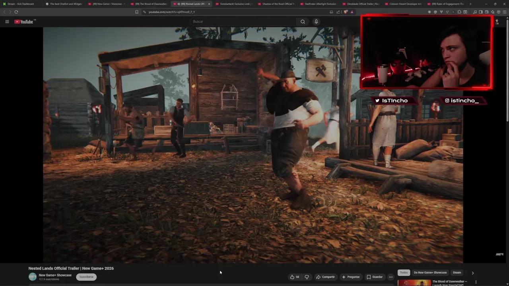Screen dimensions: 509x286
Task: Open the Brave VPN shield icon
Action: point(499,12)
